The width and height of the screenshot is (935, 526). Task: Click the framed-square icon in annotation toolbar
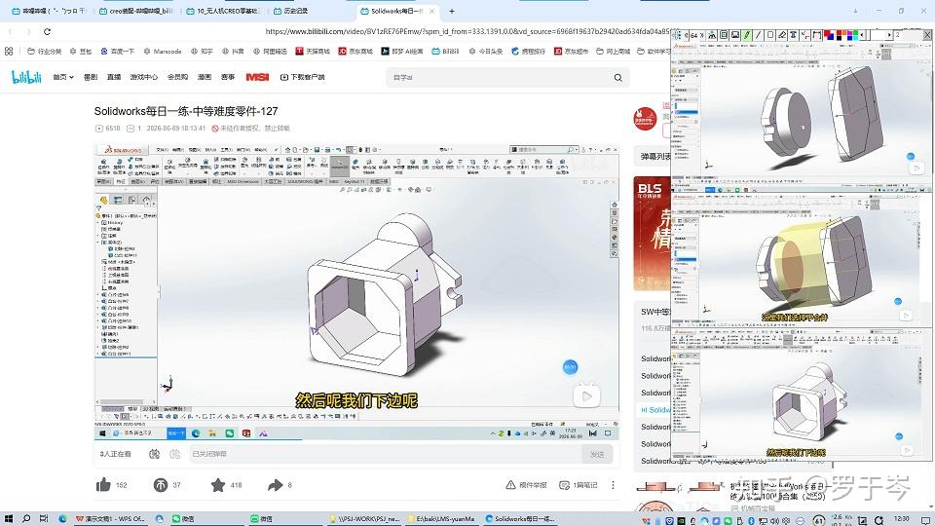click(x=724, y=35)
